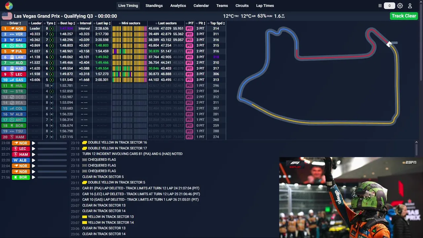423x238 pixels.
Task: Open the Calendar tab
Action: coord(201,6)
